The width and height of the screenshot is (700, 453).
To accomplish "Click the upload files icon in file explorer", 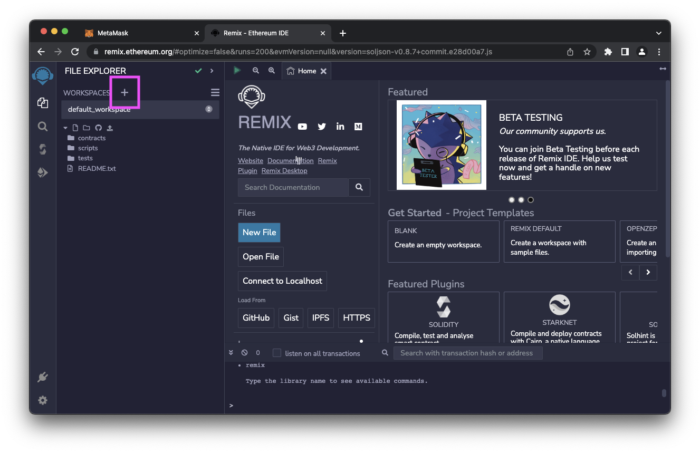I will point(110,128).
